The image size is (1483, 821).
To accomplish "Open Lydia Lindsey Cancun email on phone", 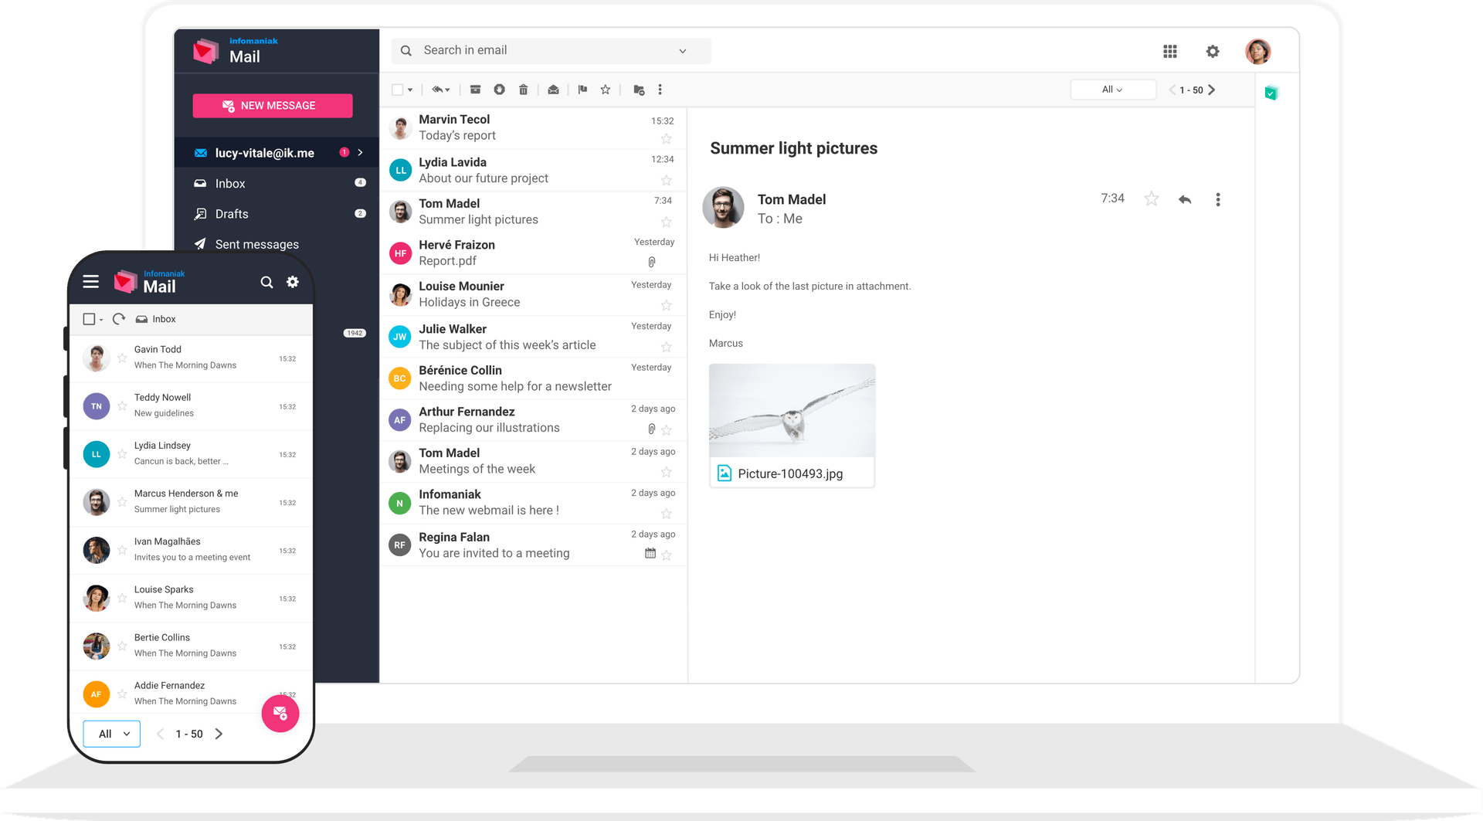I will click(x=191, y=454).
